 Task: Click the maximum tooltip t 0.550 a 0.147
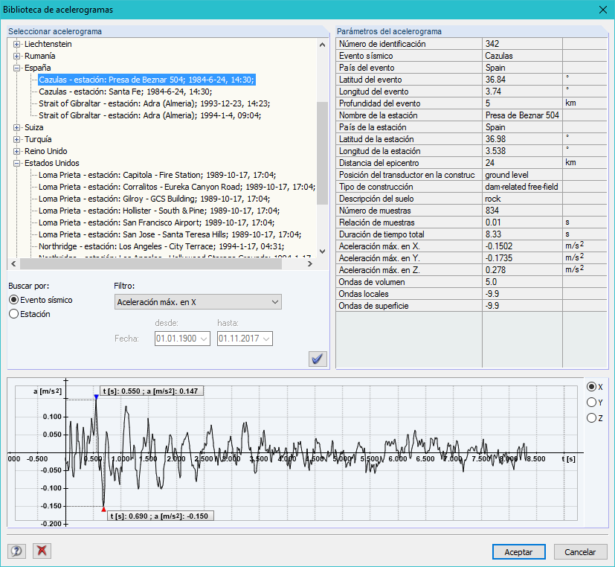coord(152,391)
